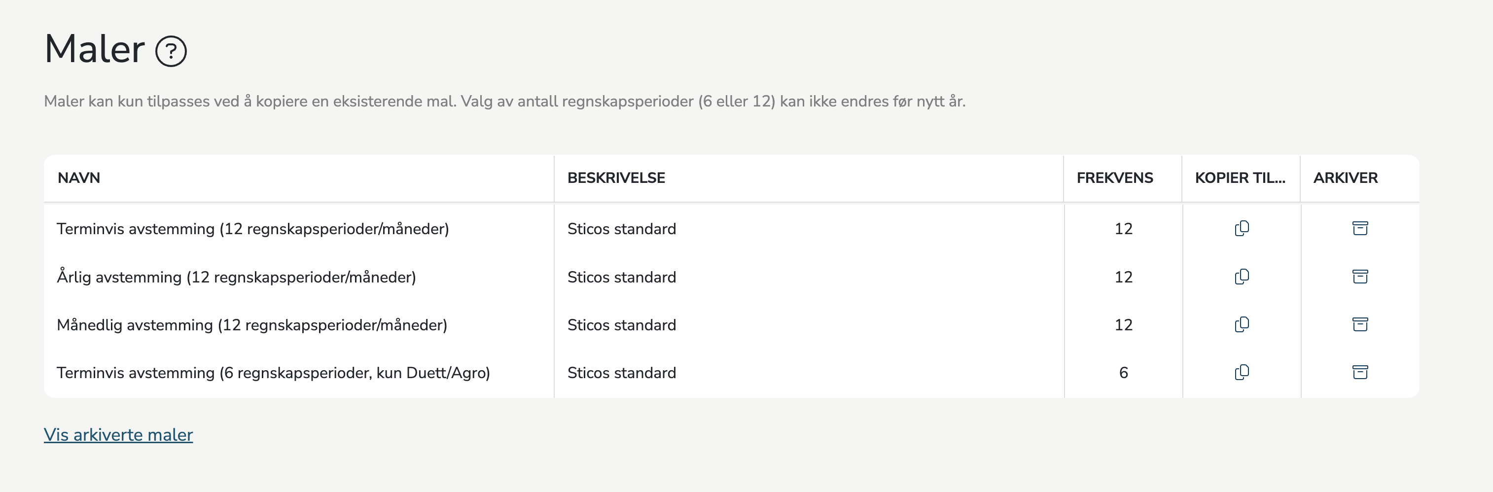The width and height of the screenshot is (1493, 492).
Task: Click the FREKVENS column header
Action: click(1114, 178)
